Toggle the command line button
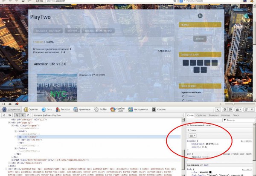The height and width of the screenshot is (176, 256). [218, 110]
